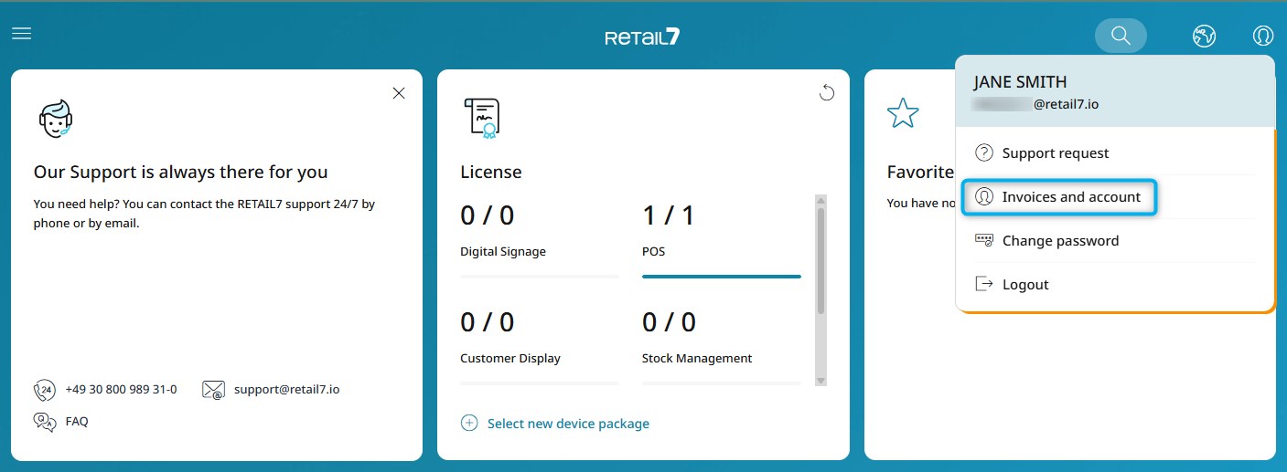
Task: Click the JANE SMITH name in the user menu
Action: tap(1020, 82)
